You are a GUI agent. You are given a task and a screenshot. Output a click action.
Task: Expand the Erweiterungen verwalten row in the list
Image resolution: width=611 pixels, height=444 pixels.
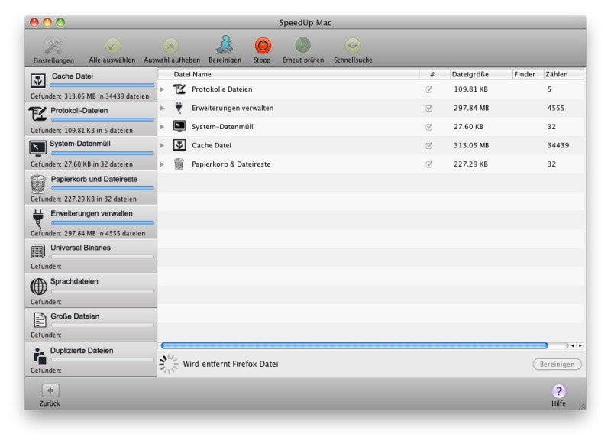click(162, 108)
